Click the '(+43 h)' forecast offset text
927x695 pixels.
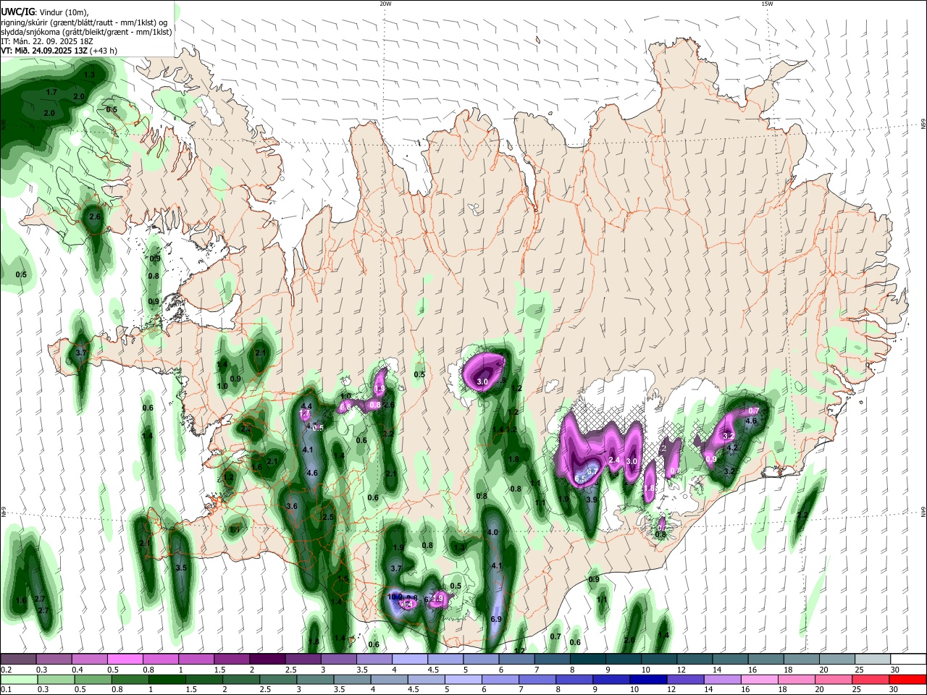[104, 51]
